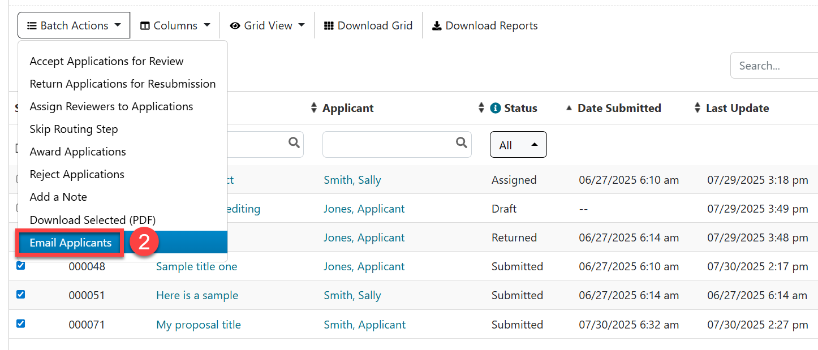Open Smith, Sally link in Assigned row
The height and width of the screenshot is (350, 818).
tap(352, 180)
